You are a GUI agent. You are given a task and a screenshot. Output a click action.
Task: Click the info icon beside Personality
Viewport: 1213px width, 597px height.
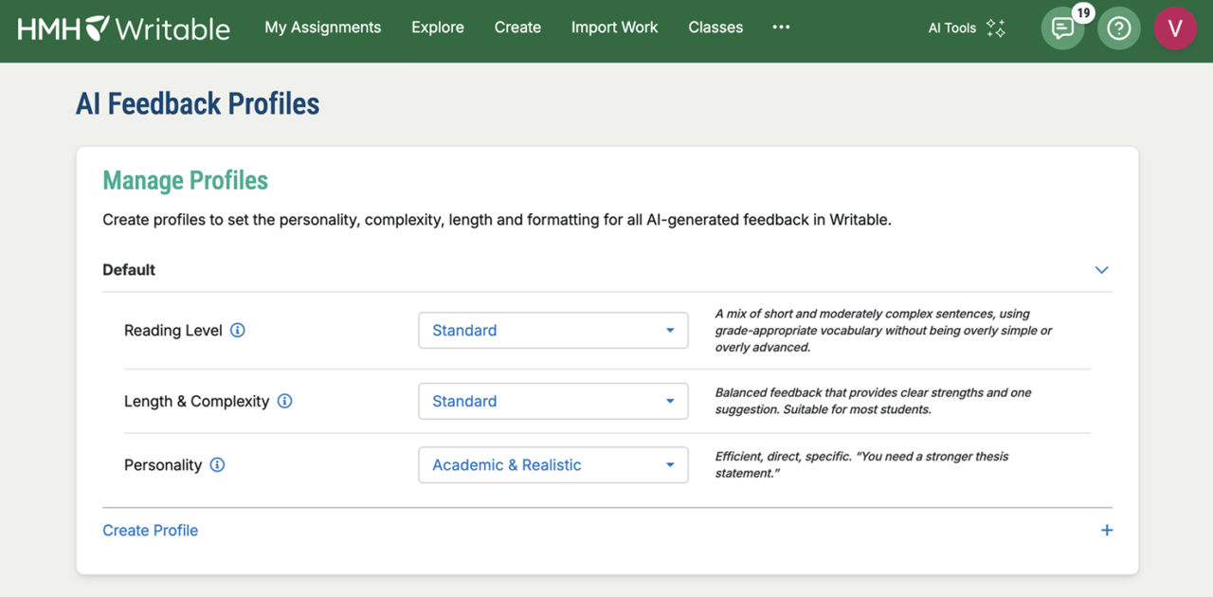217,464
